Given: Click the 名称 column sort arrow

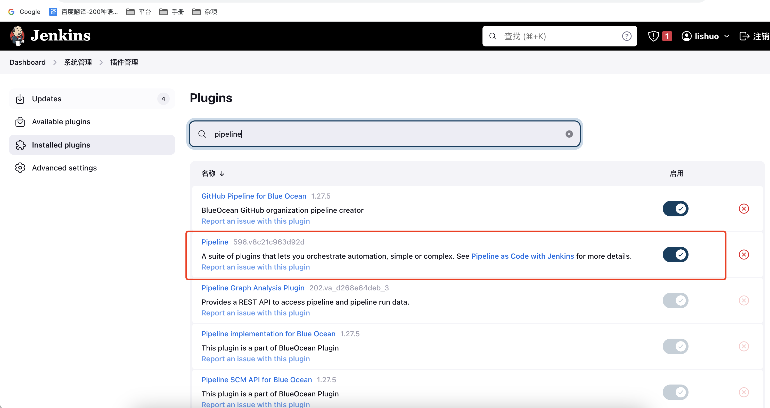Looking at the screenshot, I should [222, 173].
